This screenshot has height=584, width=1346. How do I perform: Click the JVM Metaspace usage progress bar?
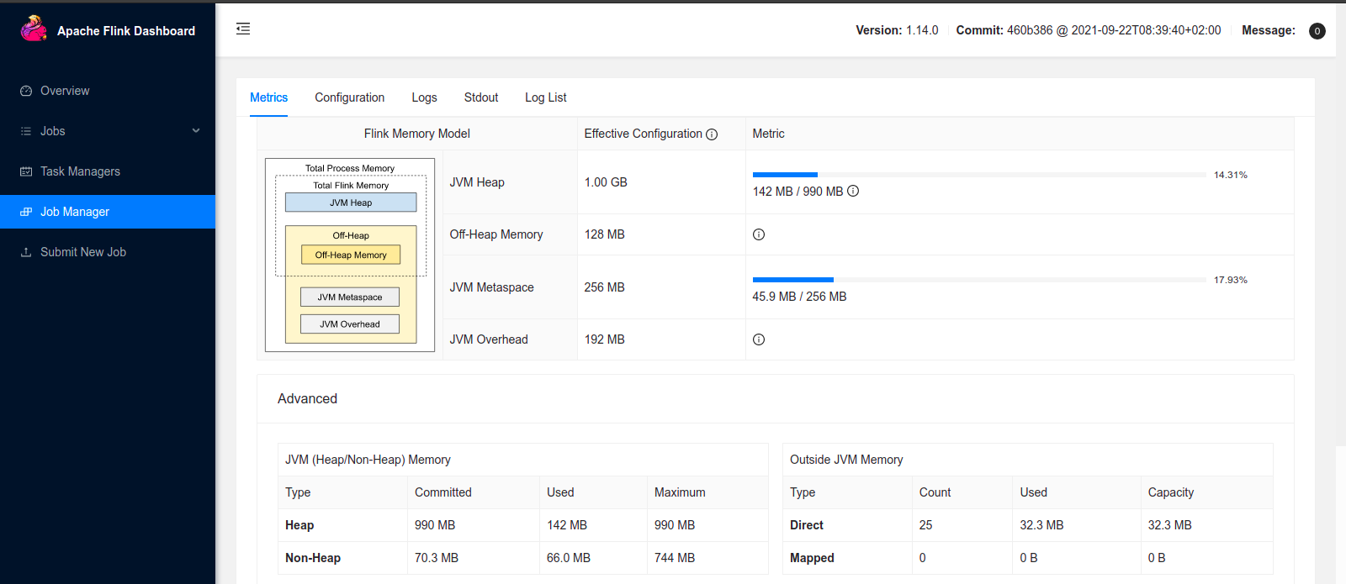[x=979, y=280]
